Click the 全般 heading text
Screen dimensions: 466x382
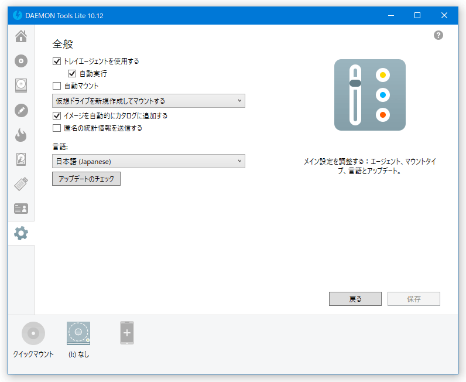[x=63, y=44]
